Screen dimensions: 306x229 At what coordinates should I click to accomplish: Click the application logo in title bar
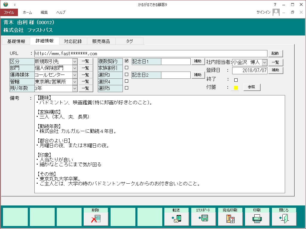click(x=6, y=4)
